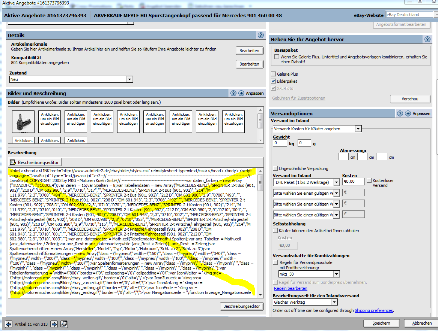Open help for the Details section
This screenshot has width=438, height=331.
click(260, 35)
